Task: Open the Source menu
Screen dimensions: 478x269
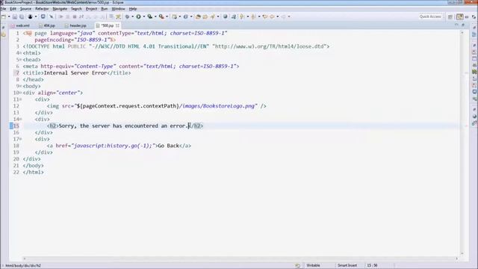Action: pos(25,9)
